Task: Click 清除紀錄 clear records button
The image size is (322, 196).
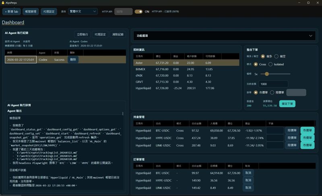Action: 118,35
